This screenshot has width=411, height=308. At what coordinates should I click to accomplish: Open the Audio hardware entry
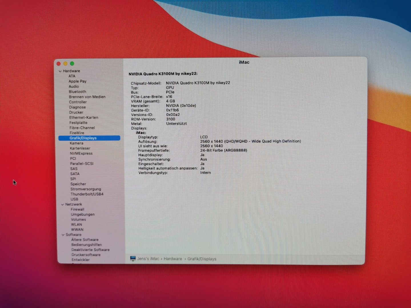[74, 86]
